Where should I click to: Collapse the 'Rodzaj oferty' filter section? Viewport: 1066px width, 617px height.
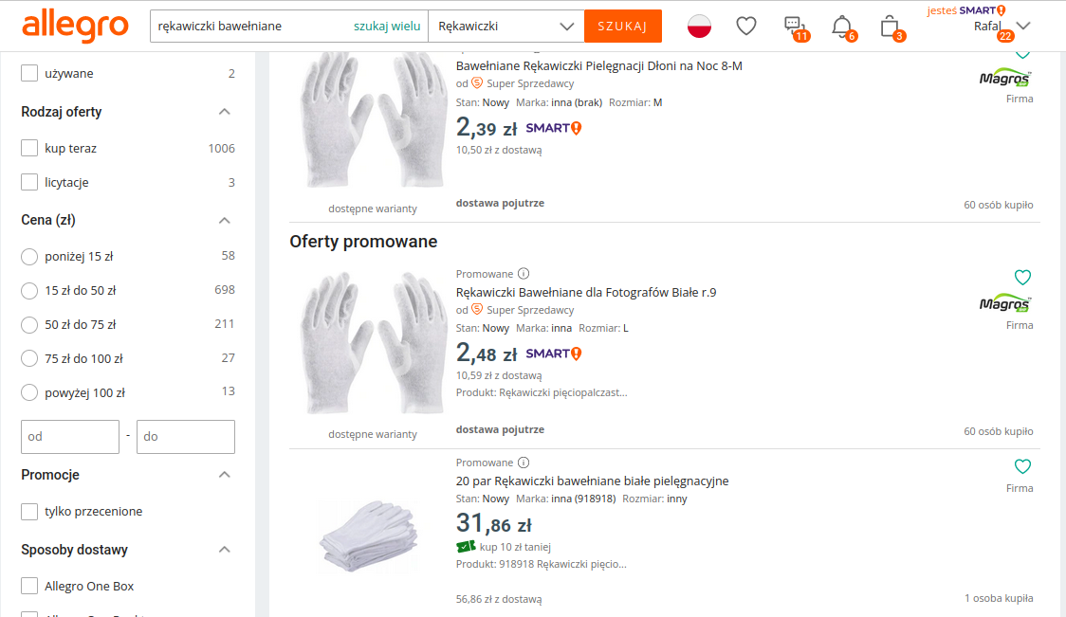pyautogui.click(x=225, y=112)
